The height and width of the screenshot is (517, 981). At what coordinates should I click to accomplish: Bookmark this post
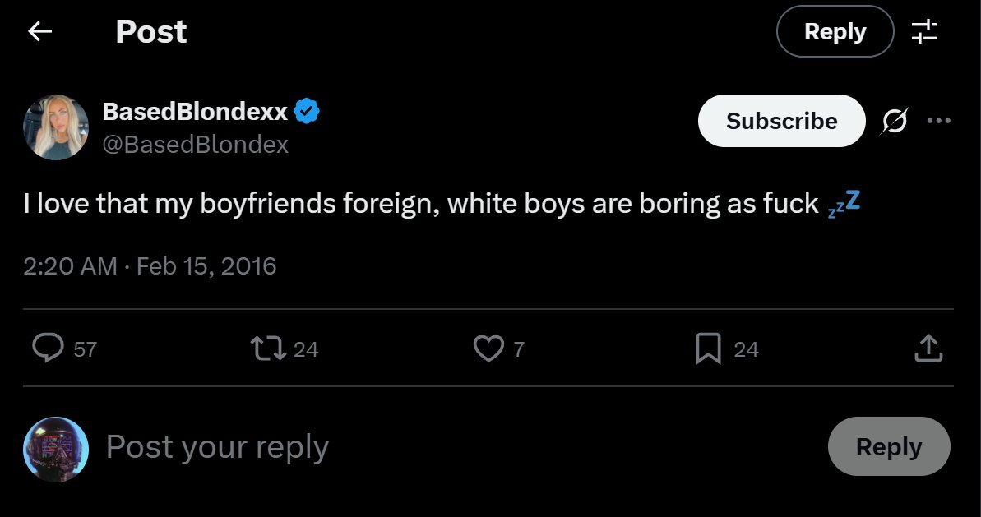[x=707, y=349]
